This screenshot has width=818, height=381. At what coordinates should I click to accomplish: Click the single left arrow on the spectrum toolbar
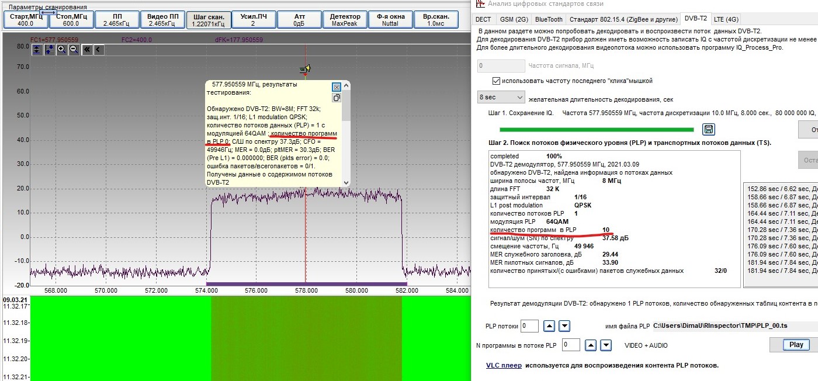coord(98,50)
